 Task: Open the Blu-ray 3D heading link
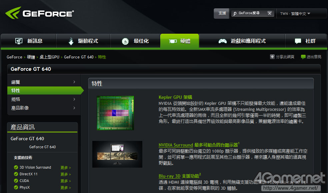coord(169,176)
